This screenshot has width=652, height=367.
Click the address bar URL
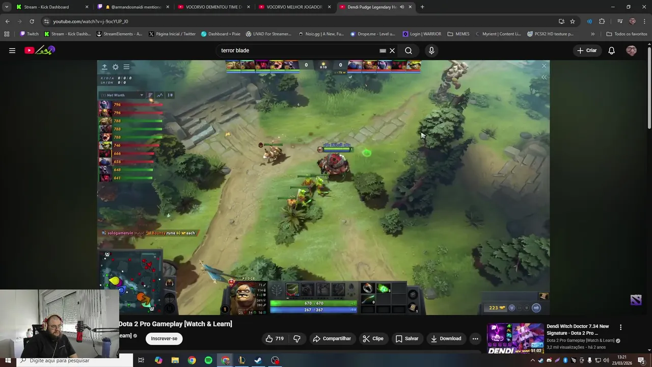(x=91, y=21)
